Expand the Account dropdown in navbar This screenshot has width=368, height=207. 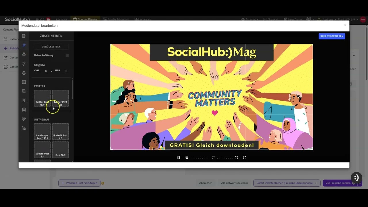pos(250,19)
